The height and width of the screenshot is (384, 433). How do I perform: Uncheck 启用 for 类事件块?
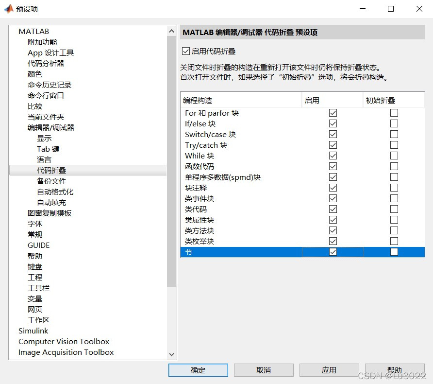(x=333, y=198)
